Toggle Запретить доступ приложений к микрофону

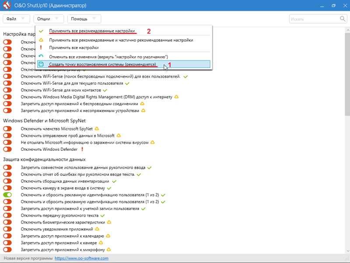(7, 249)
